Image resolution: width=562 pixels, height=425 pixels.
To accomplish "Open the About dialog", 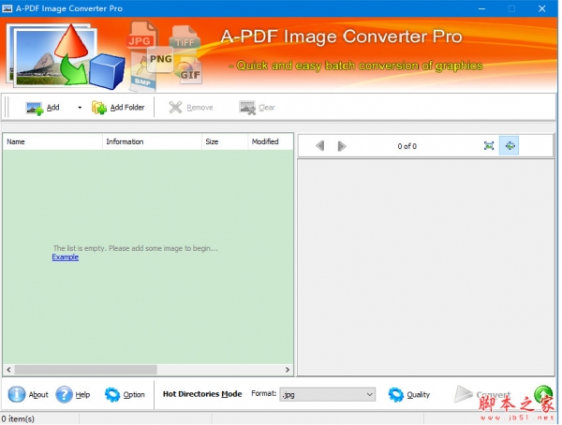I will [x=28, y=394].
